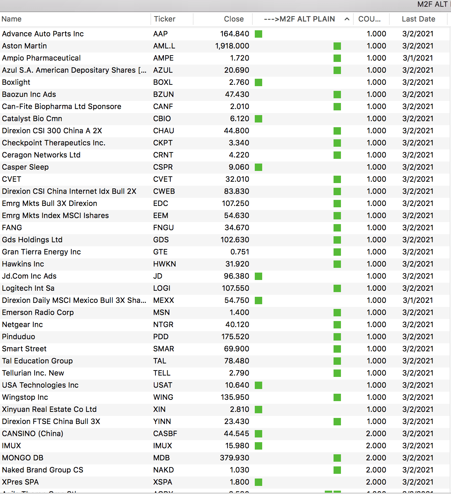Click the 3/1/2021 date in the MEXX row
The height and width of the screenshot is (494, 451).
[x=418, y=301]
